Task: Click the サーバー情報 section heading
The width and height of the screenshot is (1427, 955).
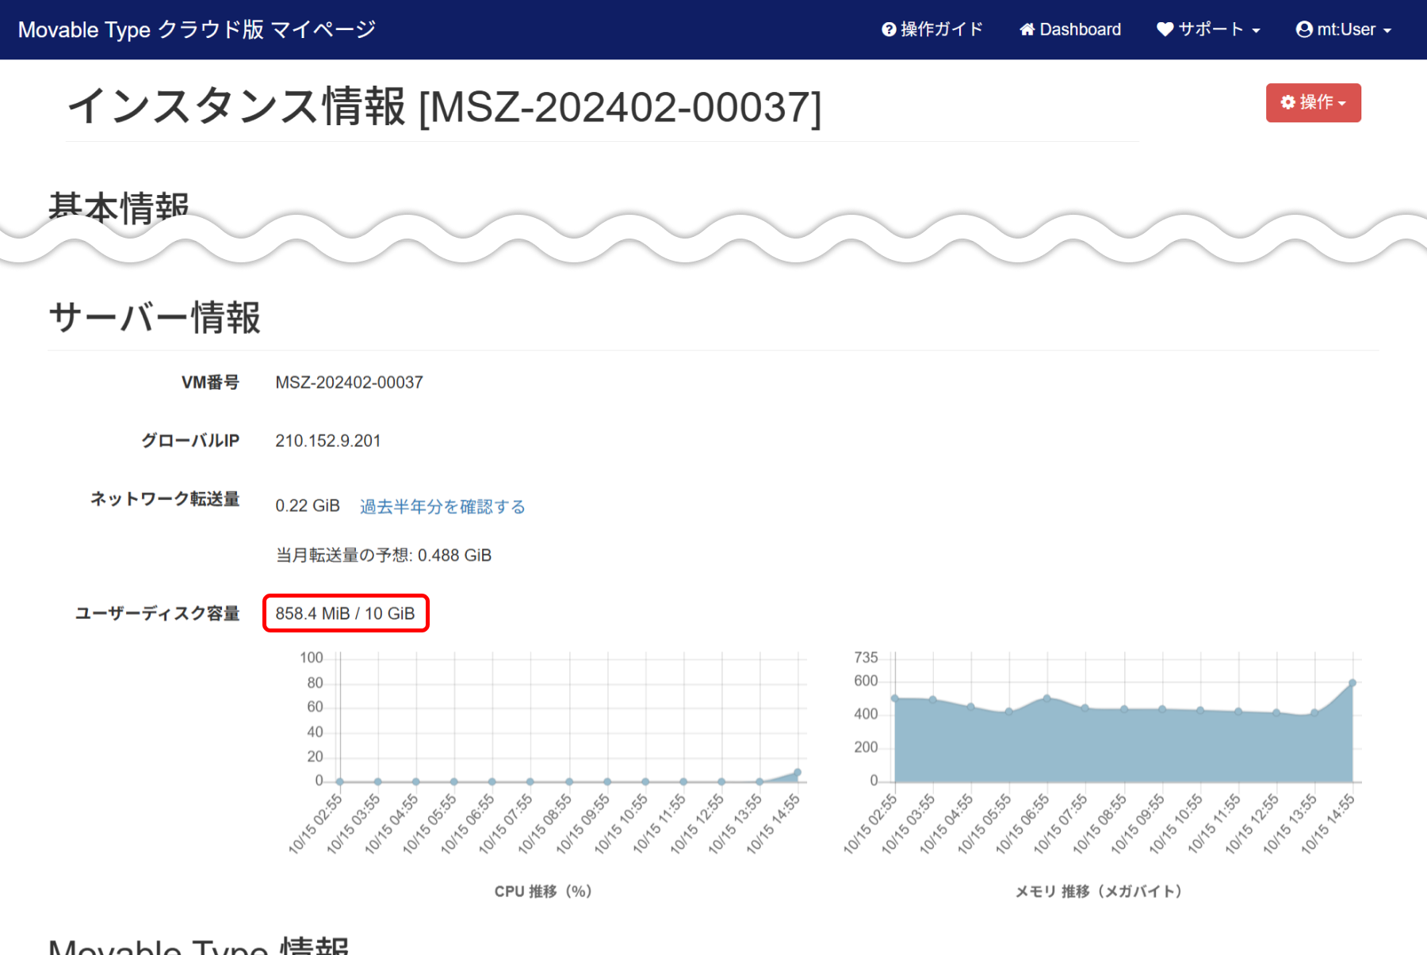Action: pos(155,318)
